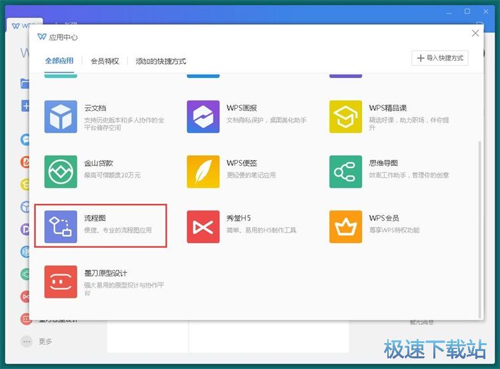Open the 思维导图 mind map icon
500x369 pixels.
[345, 172]
